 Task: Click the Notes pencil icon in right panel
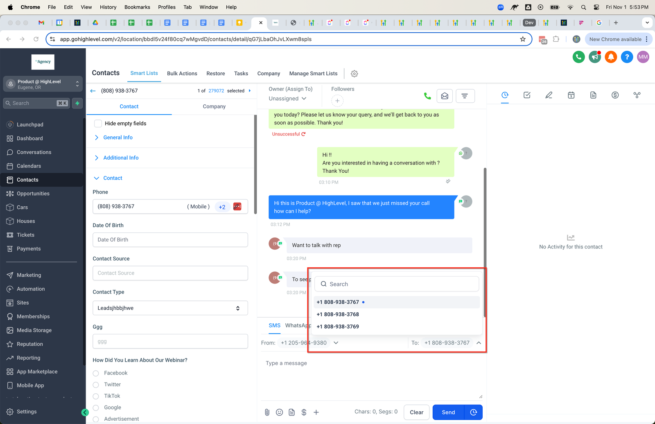click(x=549, y=95)
